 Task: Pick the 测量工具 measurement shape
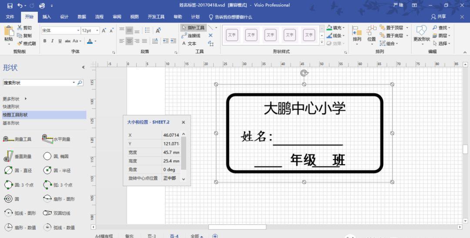[17, 139]
